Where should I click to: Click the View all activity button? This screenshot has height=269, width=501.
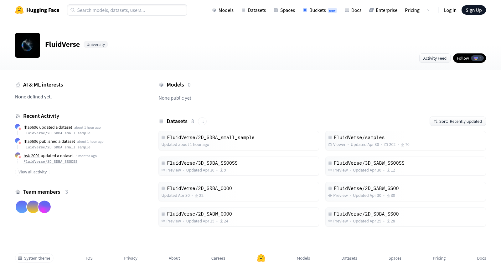tap(33, 172)
